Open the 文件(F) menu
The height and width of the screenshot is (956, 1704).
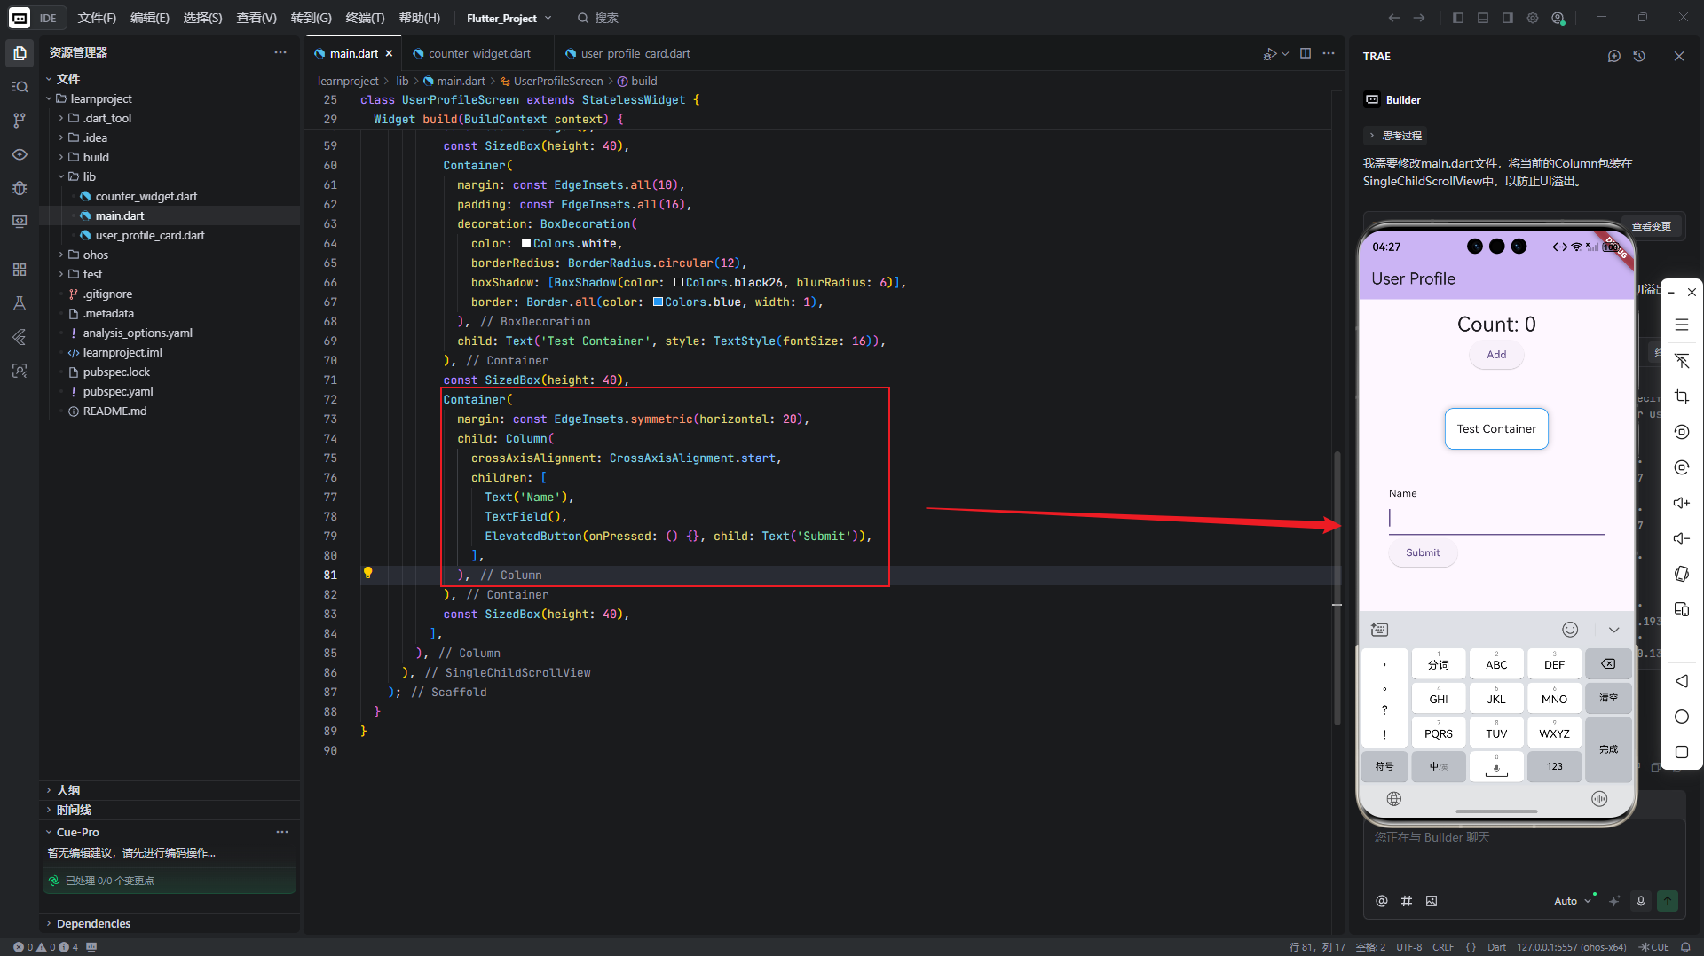(97, 18)
